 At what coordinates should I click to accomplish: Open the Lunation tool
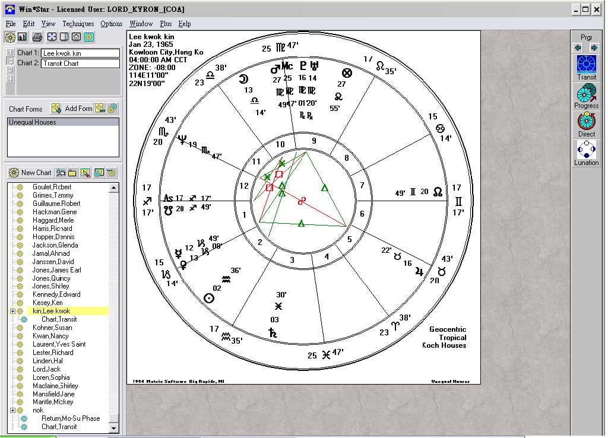(x=586, y=153)
